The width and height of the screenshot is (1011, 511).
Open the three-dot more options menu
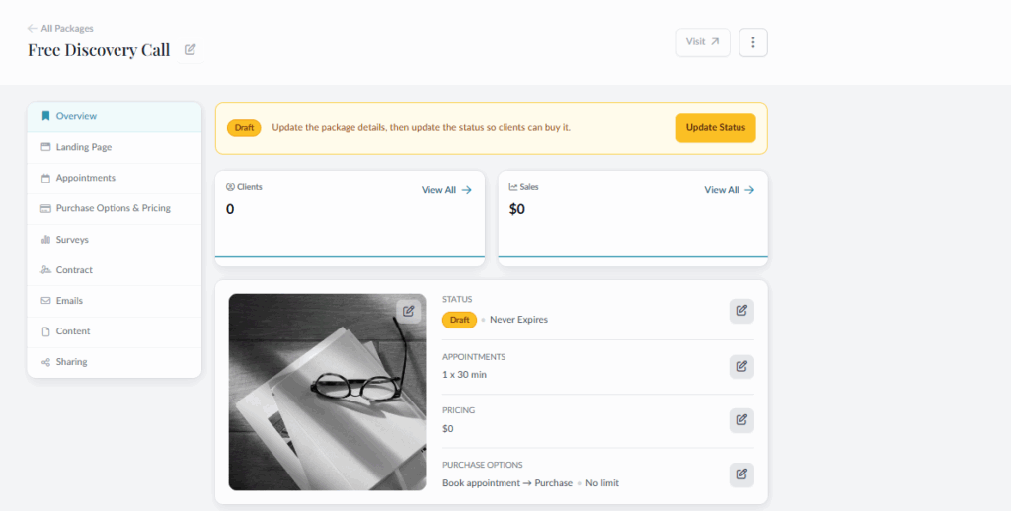753,42
